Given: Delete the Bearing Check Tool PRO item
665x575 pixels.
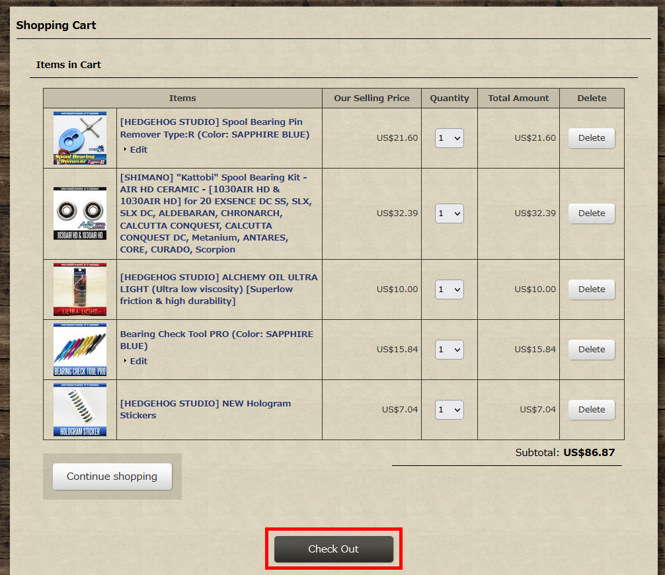Looking at the screenshot, I should pyautogui.click(x=592, y=350).
